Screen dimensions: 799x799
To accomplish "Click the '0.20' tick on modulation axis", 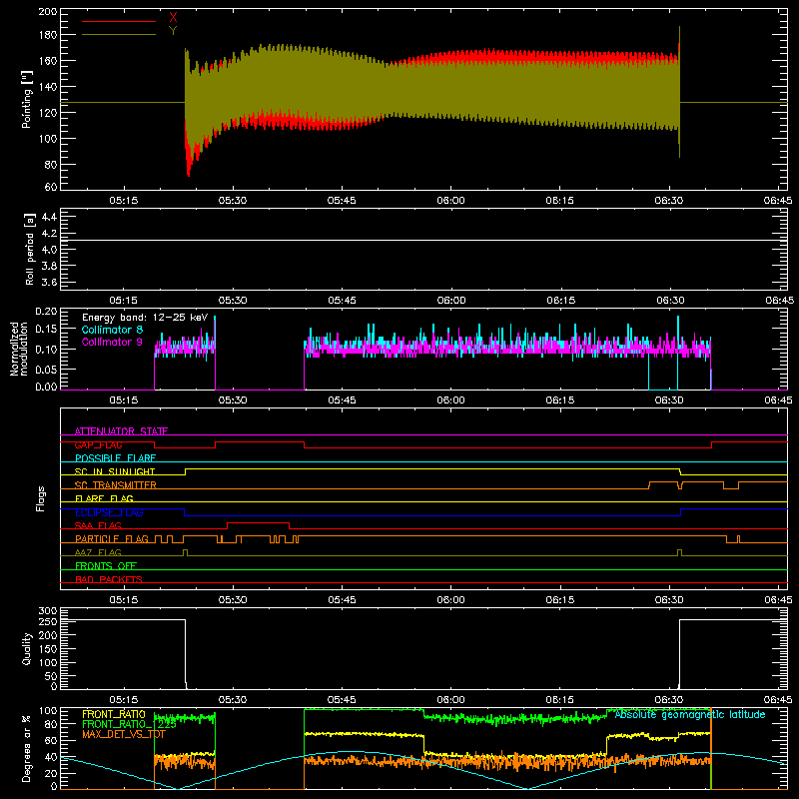I will 46,312.
